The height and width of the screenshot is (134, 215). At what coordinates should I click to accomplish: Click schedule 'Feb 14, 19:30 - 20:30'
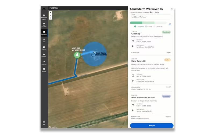click(x=144, y=106)
